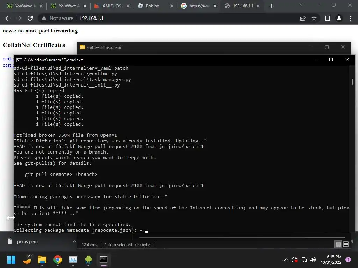
Task: Click stable-diffusion-ui folder icon in title
Action: (83, 47)
